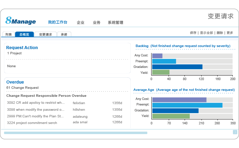The width and height of the screenshot is (239, 148).
Task: Click the 保存 link
Action: [x=193, y=33]
